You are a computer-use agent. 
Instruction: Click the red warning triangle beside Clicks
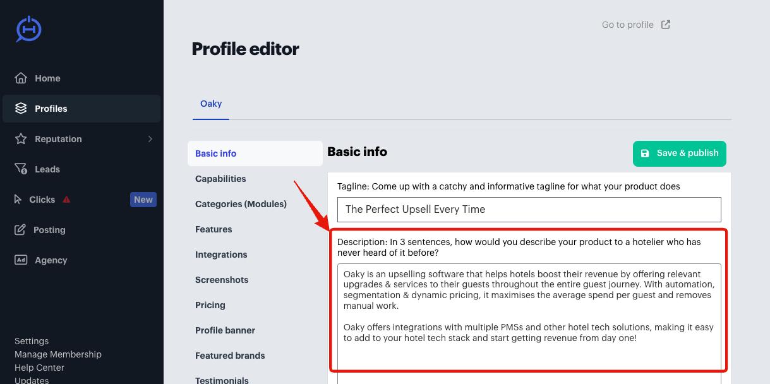pyautogui.click(x=66, y=200)
